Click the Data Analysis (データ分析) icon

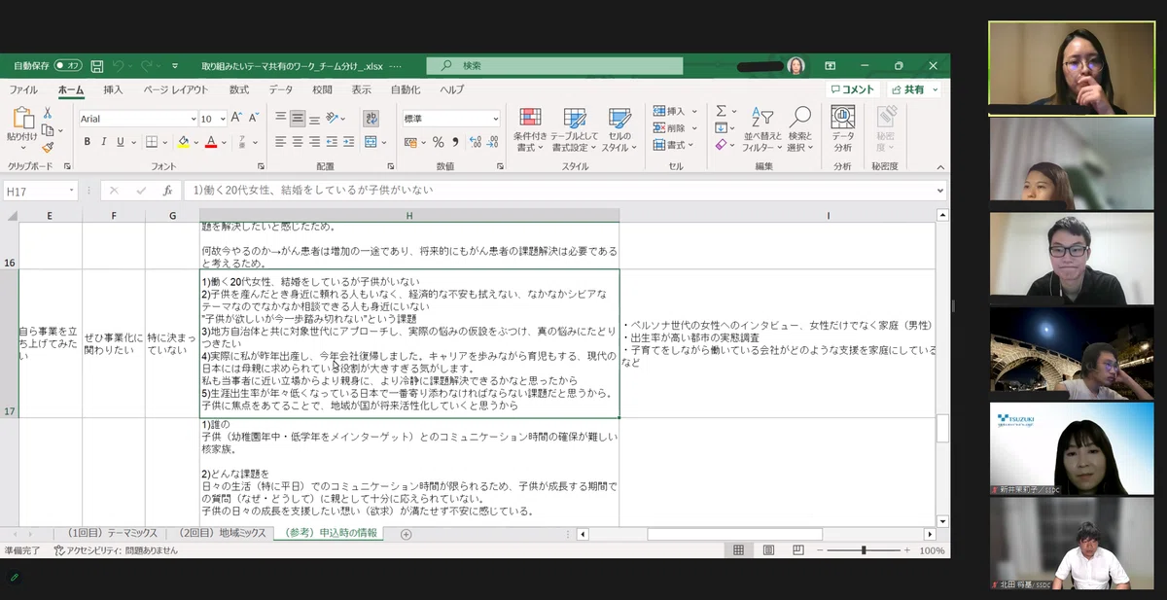tap(842, 129)
